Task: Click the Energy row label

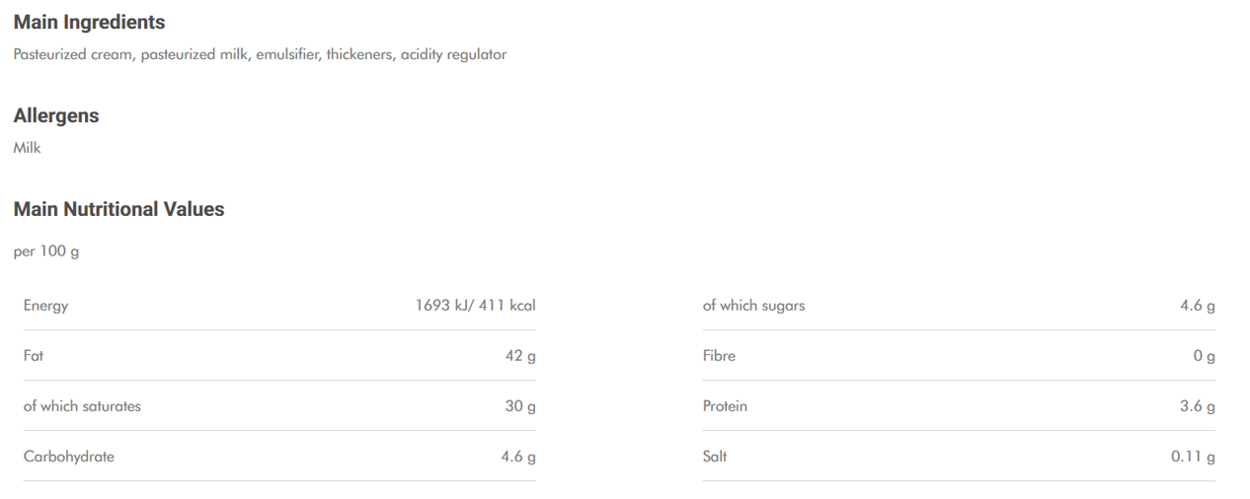Action: point(45,306)
